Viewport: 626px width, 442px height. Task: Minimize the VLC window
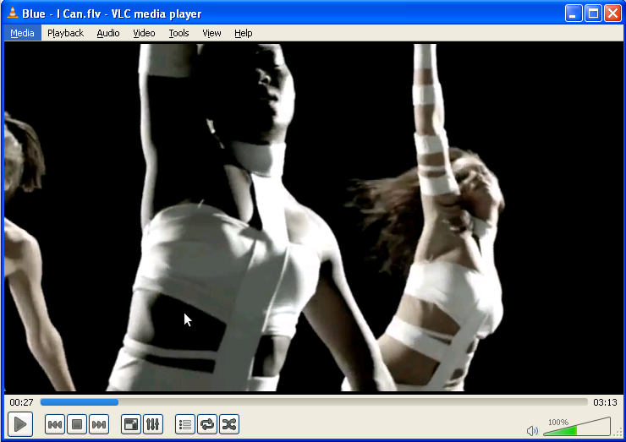coord(574,14)
